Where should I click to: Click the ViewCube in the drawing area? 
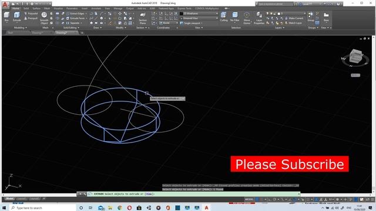355,56
